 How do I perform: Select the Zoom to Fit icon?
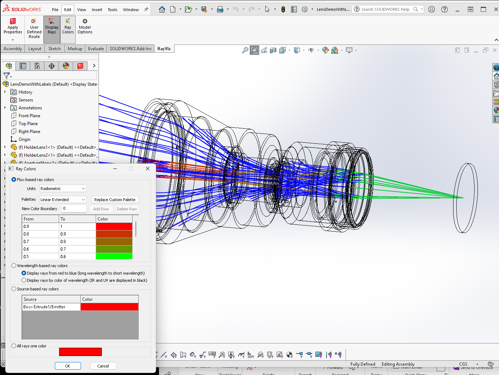[245, 50]
